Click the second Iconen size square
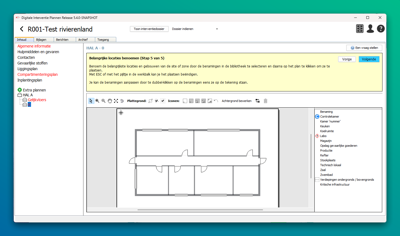Viewport: 400px width, 236px height. tap(191, 101)
